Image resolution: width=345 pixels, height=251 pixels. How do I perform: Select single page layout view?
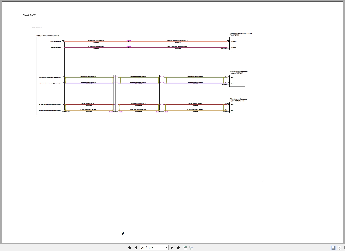coord(333,248)
